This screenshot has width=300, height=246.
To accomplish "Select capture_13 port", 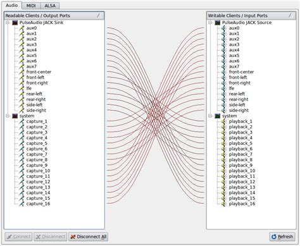I will [38, 187].
